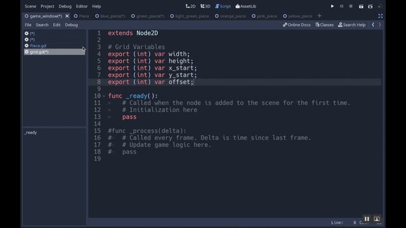Click the 'export (int) var height;' line
406x228 pixels.
(151, 61)
